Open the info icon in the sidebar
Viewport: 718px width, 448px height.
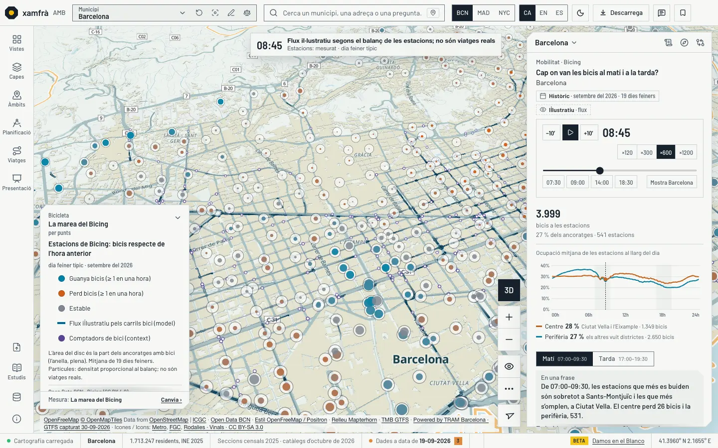coord(16,419)
